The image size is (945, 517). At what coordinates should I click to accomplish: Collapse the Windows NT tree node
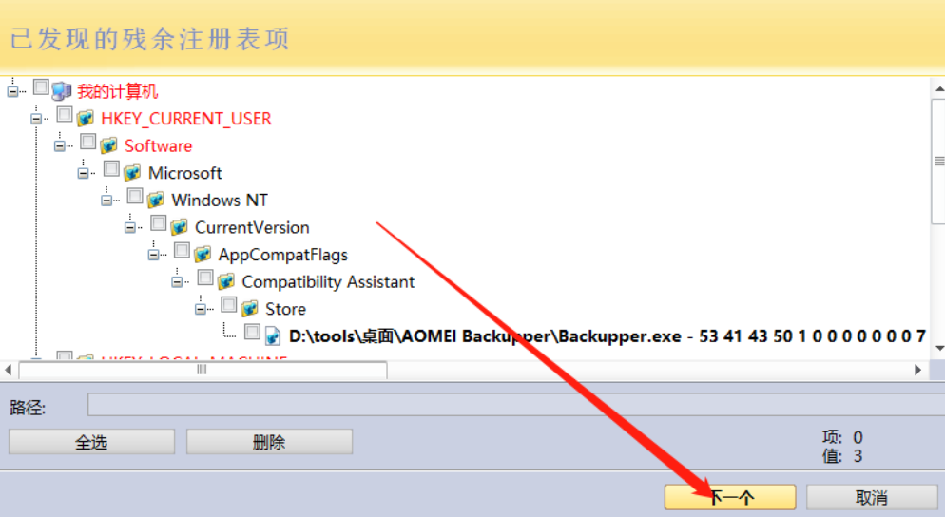[106, 200]
